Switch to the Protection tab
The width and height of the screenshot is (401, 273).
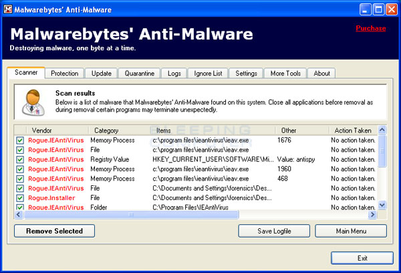(x=64, y=74)
